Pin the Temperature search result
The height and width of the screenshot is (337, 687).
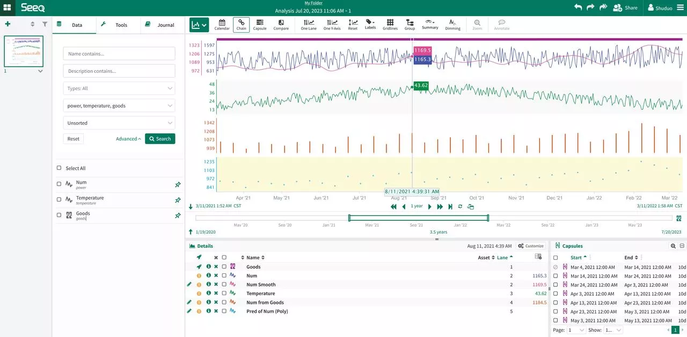click(x=178, y=200)
